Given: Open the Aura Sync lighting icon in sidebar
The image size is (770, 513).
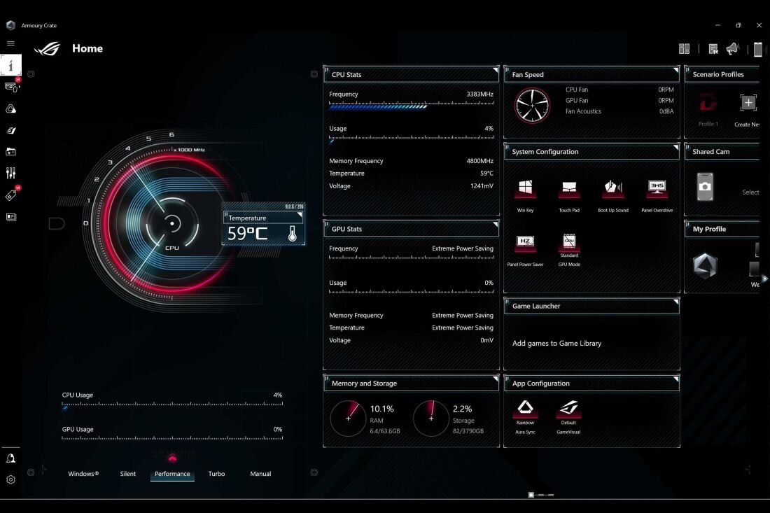Looking at the screenshot, I should tap(10, 108).
